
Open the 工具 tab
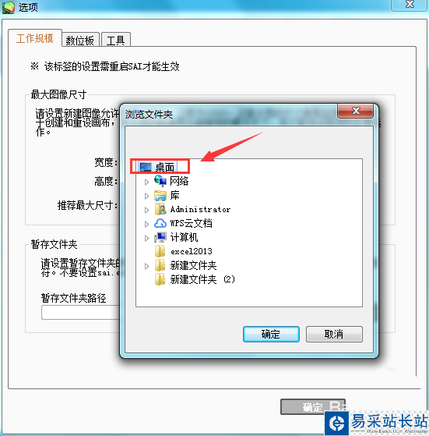[x=116, y=40]
